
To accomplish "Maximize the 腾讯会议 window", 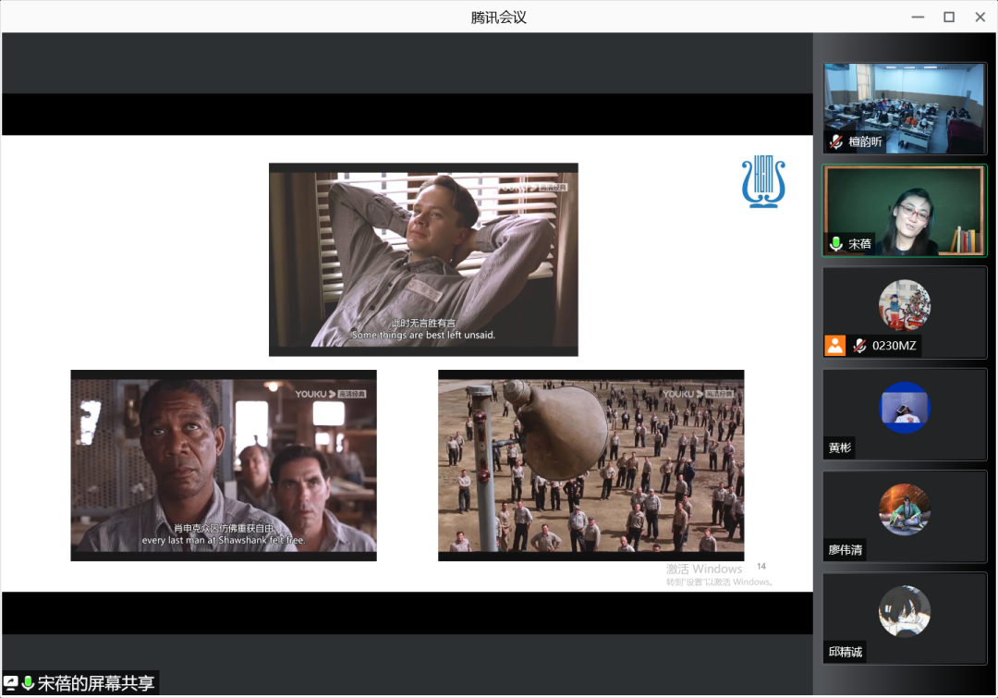I will point(948,17).
